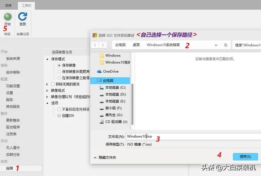Refresh the folder path in the dialog
Viewport: 261px width, 176px height.
point(226,45)
